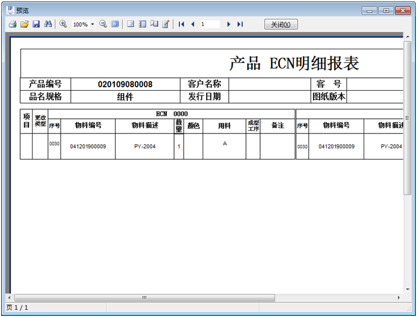This screenshot has width=417, height=317.
Task: Click the 发行日期 label cell
Action: point(204,96)
